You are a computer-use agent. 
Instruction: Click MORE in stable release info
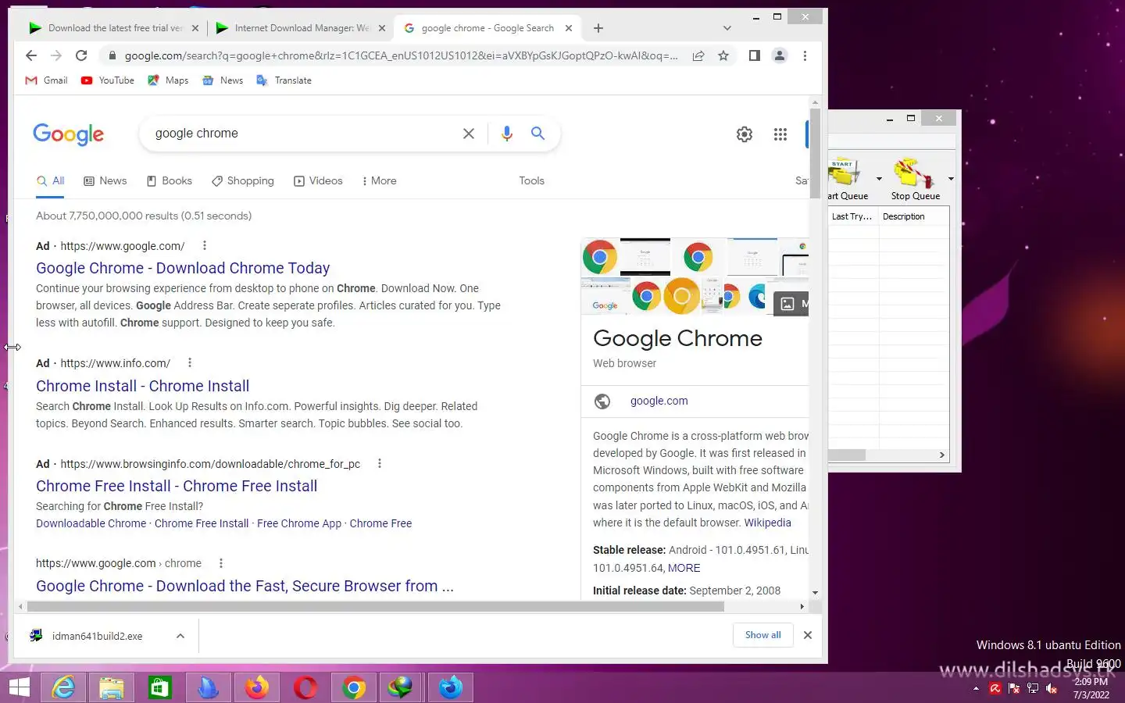pyautogui.click(x=684, y=568)
